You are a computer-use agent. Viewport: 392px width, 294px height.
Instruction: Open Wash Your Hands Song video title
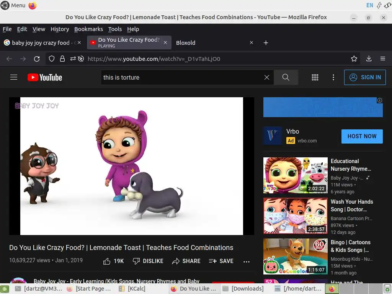tap(352, 206)
